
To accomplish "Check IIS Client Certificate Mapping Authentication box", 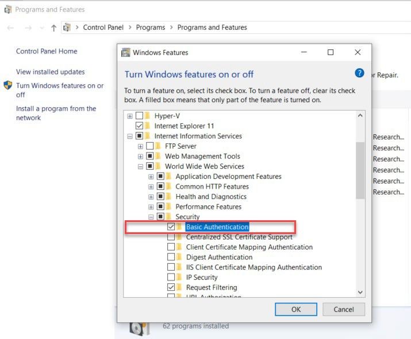I will tap(171, 267).
